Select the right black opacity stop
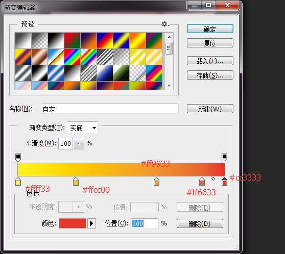Viewport: 285px width, 254px height. coord(224,158)
